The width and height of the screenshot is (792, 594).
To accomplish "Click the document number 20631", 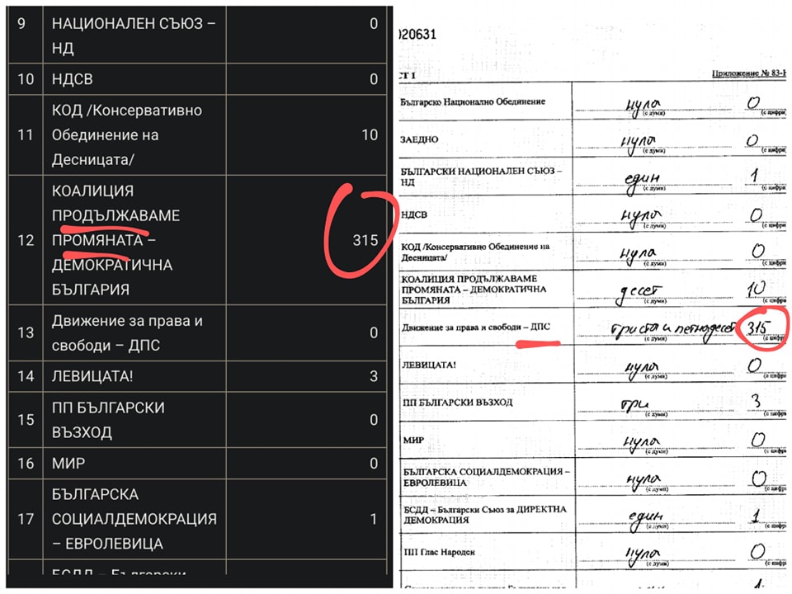I will click(x=417, y=35).
